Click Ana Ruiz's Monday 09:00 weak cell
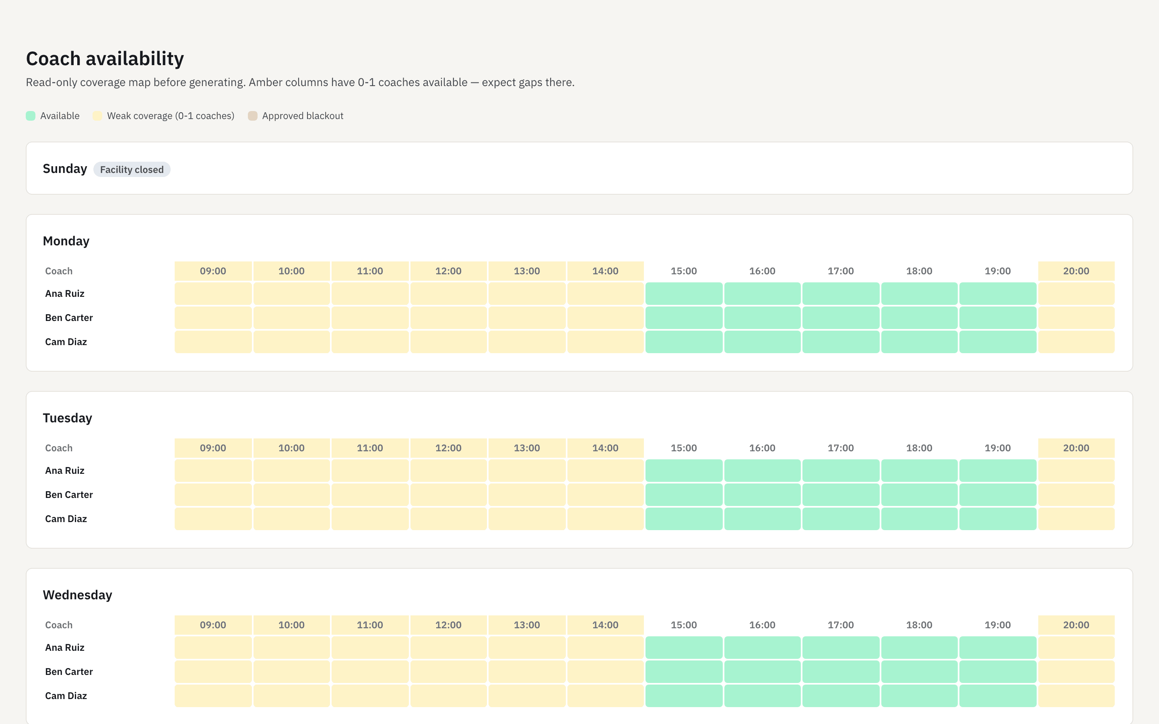The width and height of the screenshot is (1159, 724). click(x=213, y=294)
